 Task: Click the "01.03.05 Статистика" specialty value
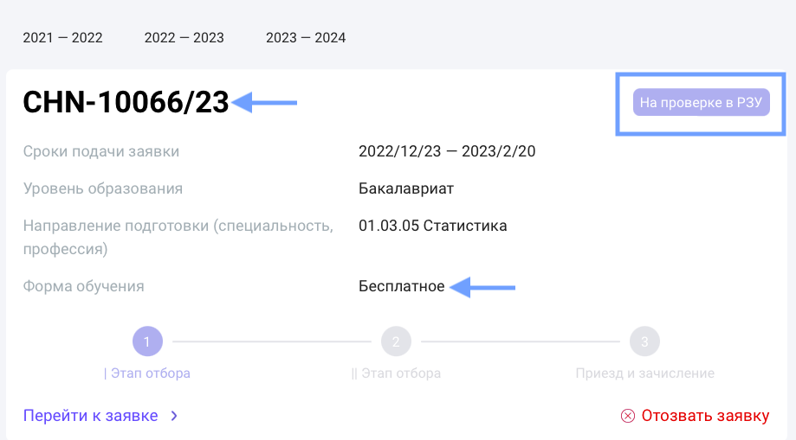(432, 226)
